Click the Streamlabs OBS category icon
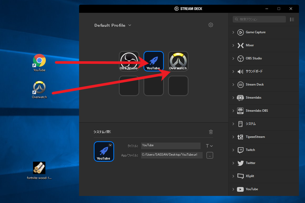305x203 pixels. [x=240, y=111]
